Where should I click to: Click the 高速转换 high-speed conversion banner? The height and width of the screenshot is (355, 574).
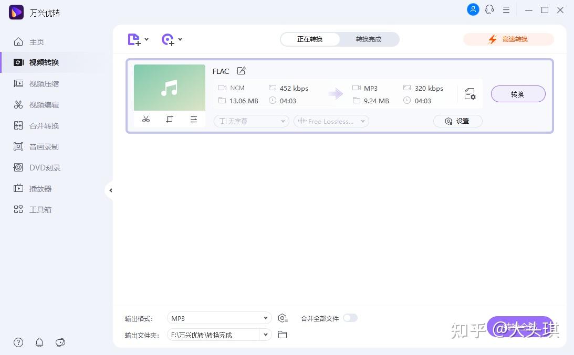[x=507, y=39]
